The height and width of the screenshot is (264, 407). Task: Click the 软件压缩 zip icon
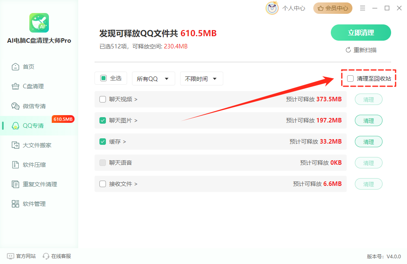pyautogui.click(x=15, y=165)
